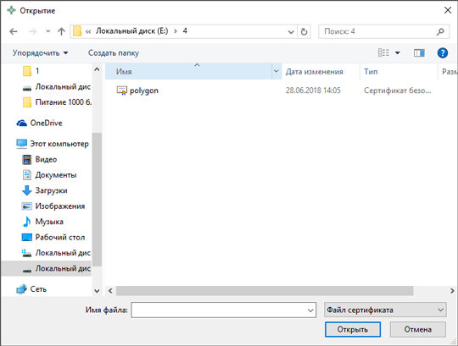Click the Отмена button
The image size is (458, 346).
coord(417,329)
